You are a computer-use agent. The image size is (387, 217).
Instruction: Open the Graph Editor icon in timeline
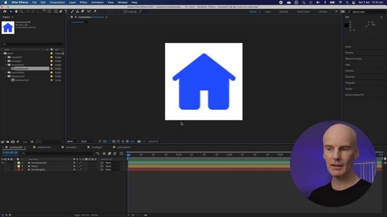122,154
